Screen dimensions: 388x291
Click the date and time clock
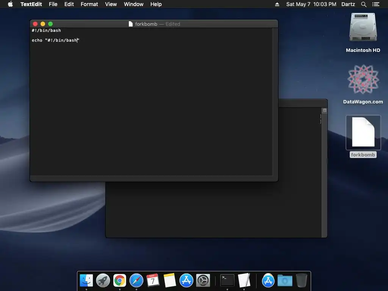311,4
